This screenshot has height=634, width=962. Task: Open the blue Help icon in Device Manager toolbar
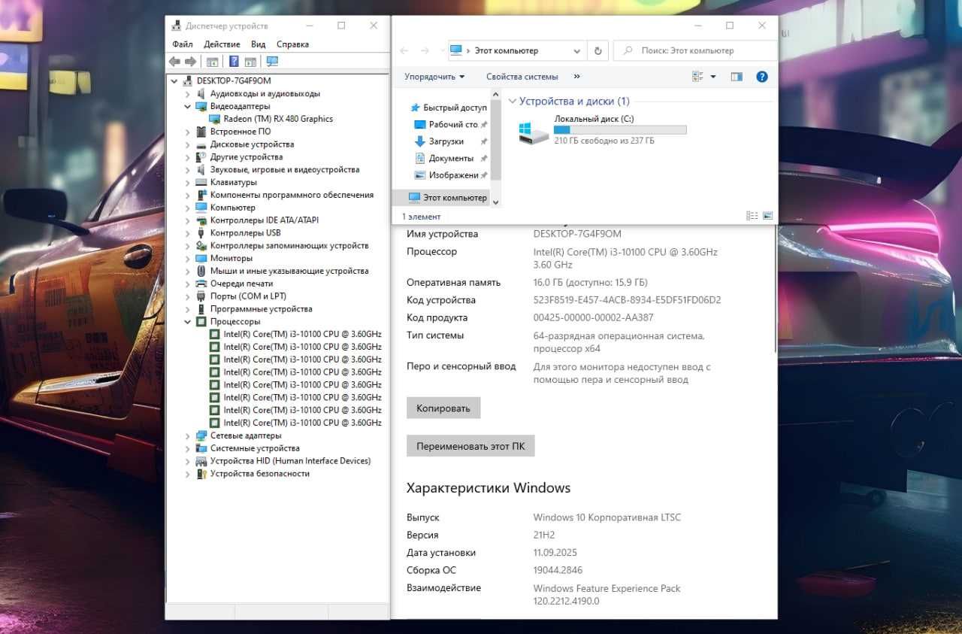pos(234,62)
